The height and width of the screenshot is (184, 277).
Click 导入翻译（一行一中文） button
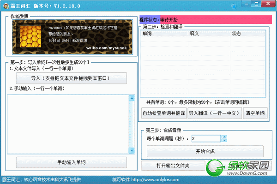click(x=215, y=113)
